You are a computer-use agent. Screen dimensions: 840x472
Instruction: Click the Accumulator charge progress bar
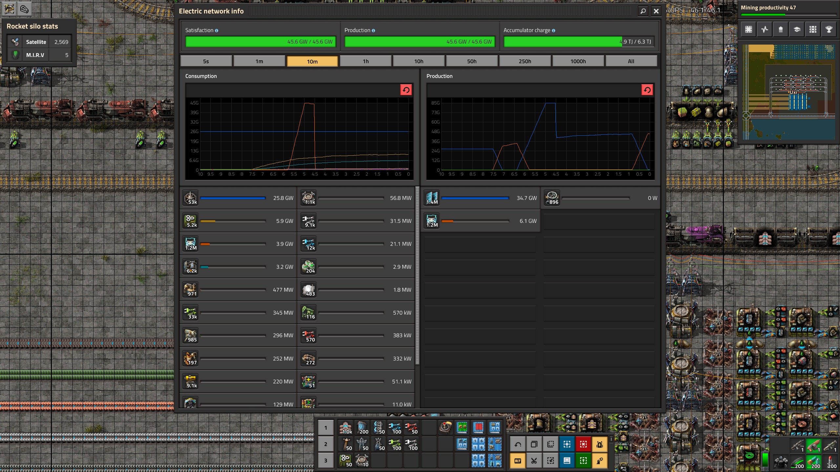579,42
